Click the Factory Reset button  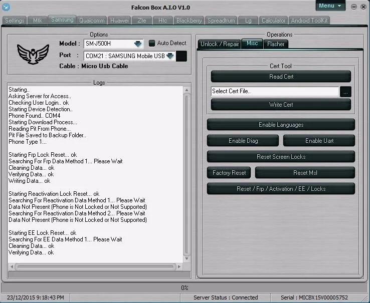pos(229,173)
